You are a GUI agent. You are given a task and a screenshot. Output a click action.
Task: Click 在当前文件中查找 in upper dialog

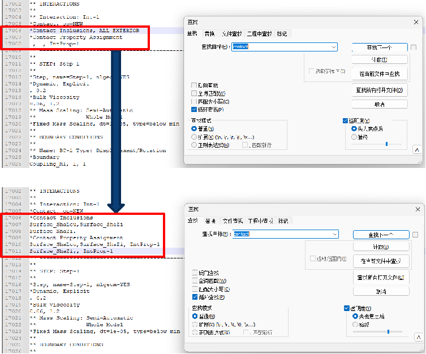[x=380, y=74]
